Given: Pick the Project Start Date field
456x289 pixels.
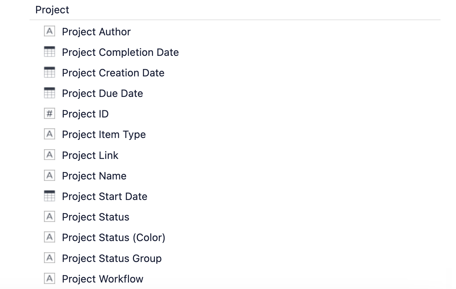Looking at the screenshot, I should (104, 196).
